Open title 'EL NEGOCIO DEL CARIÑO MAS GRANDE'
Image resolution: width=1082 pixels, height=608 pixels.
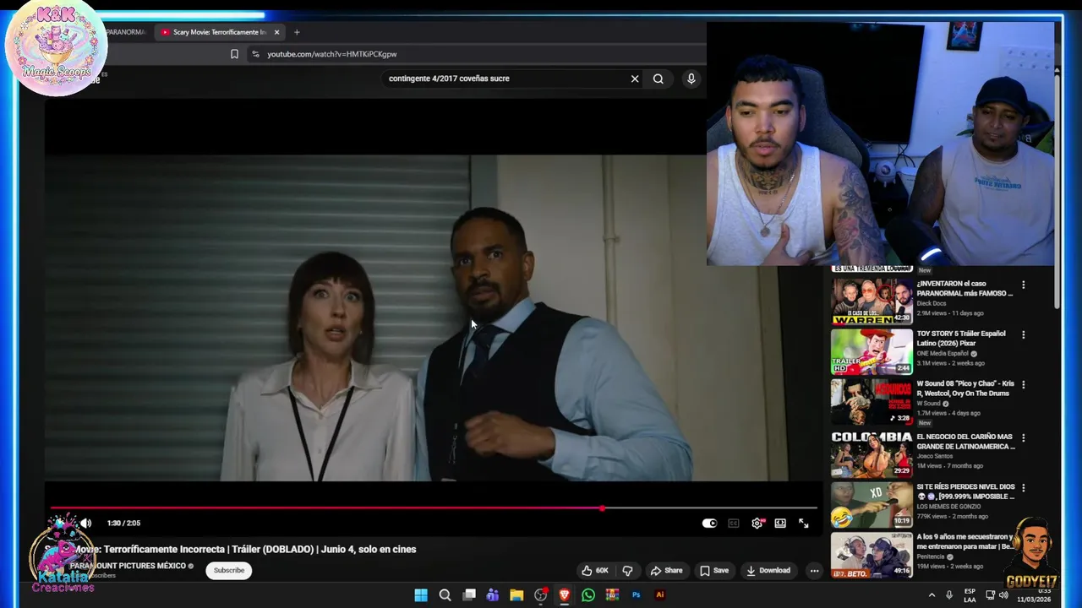965,442
